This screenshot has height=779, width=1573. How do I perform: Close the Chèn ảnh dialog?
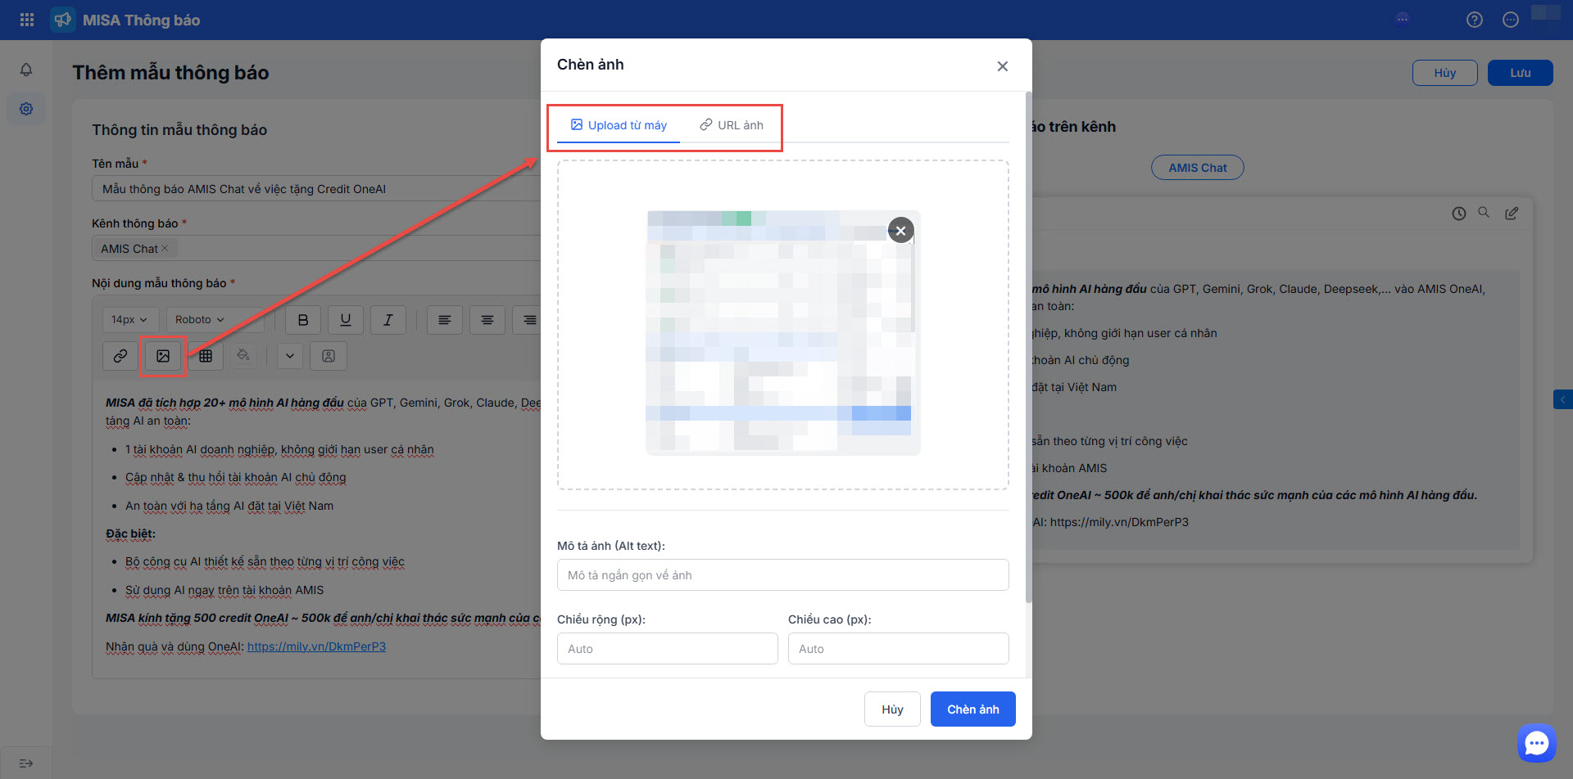tap(1003, 66)
